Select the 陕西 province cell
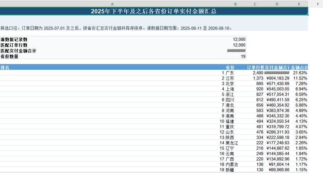The height and width of the screenshot is (180, 323). click(x=236, y=138)
